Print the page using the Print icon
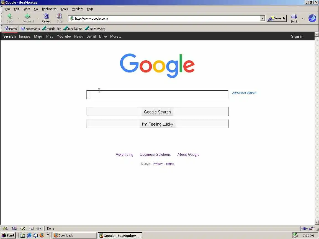The image size is (319, 239). [294, 16]
